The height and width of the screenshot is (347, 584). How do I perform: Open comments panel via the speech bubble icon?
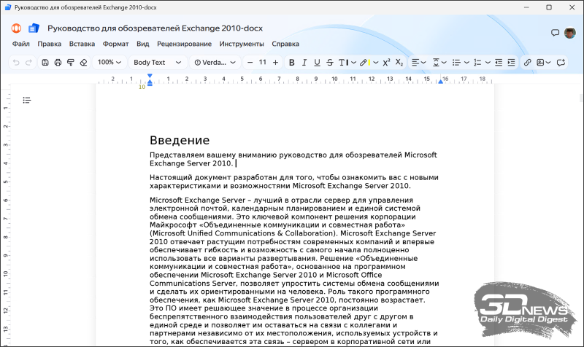click(555, 33)
